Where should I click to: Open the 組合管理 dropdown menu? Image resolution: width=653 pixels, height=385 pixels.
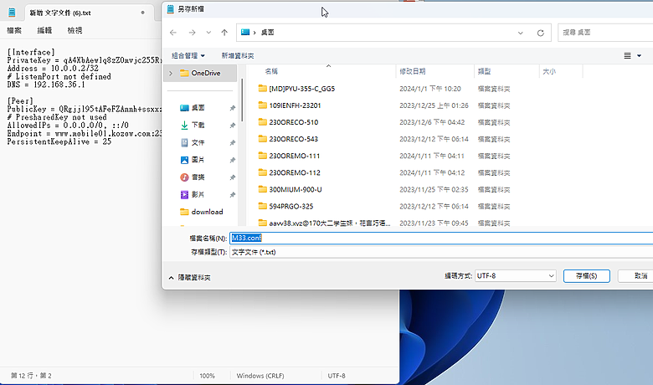click(x=188, y=55)
